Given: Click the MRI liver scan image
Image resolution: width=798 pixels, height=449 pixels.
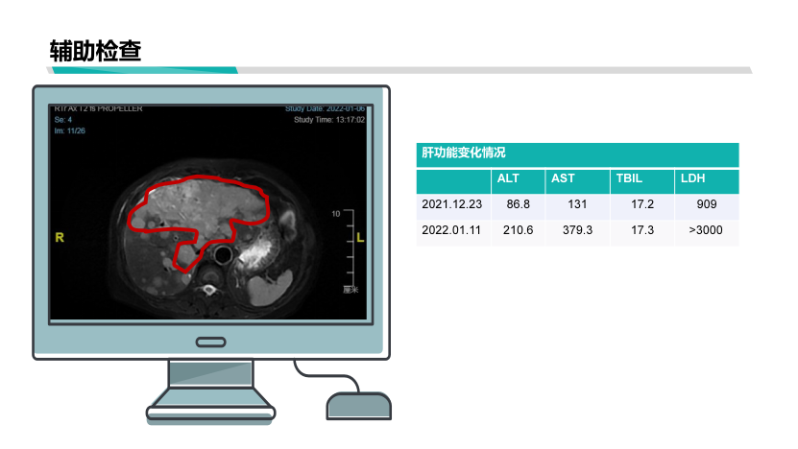Looking at the screenshot, I should coord(208,213).
